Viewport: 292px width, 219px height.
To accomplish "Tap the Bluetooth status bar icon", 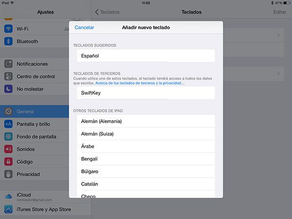I will click(x=272, y=3).
